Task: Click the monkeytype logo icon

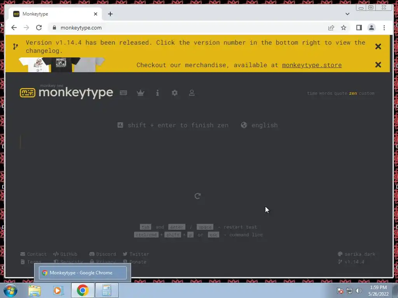Action: pyautogui.click(x=28, y=93)
